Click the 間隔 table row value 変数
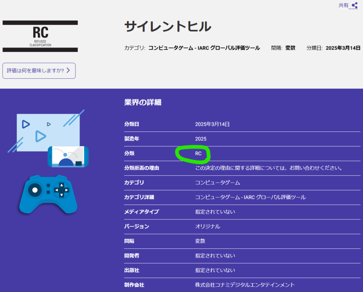 tap(200, 241)
